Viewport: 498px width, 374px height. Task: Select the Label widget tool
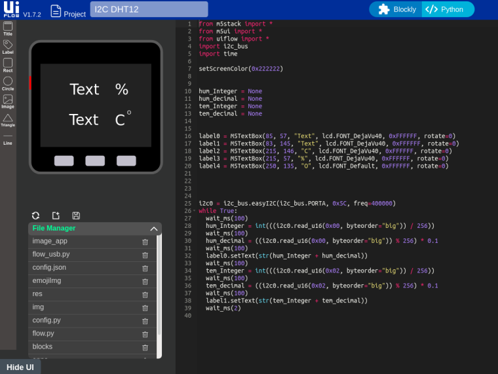[x=8, y=47]
